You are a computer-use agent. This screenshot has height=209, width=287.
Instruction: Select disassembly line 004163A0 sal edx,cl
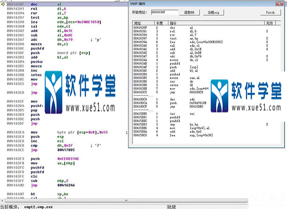tap(67, 26)
